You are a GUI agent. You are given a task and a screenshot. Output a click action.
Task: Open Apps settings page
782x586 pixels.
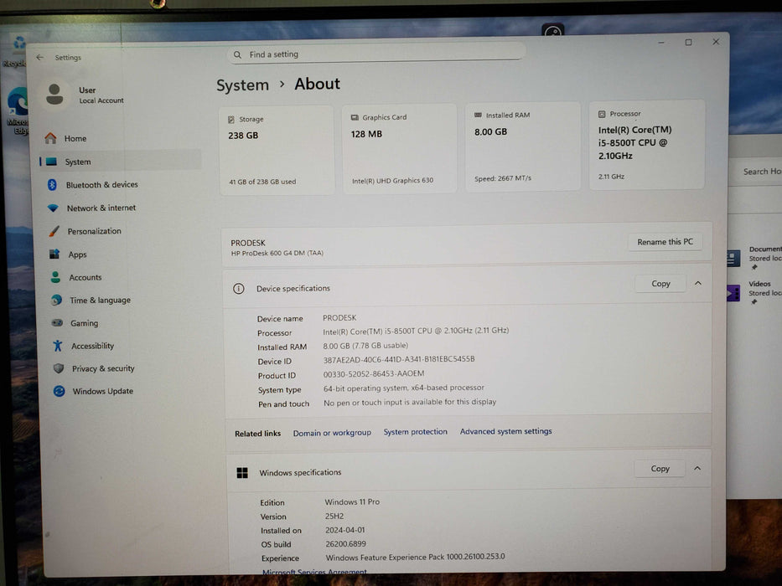point(124,254)
